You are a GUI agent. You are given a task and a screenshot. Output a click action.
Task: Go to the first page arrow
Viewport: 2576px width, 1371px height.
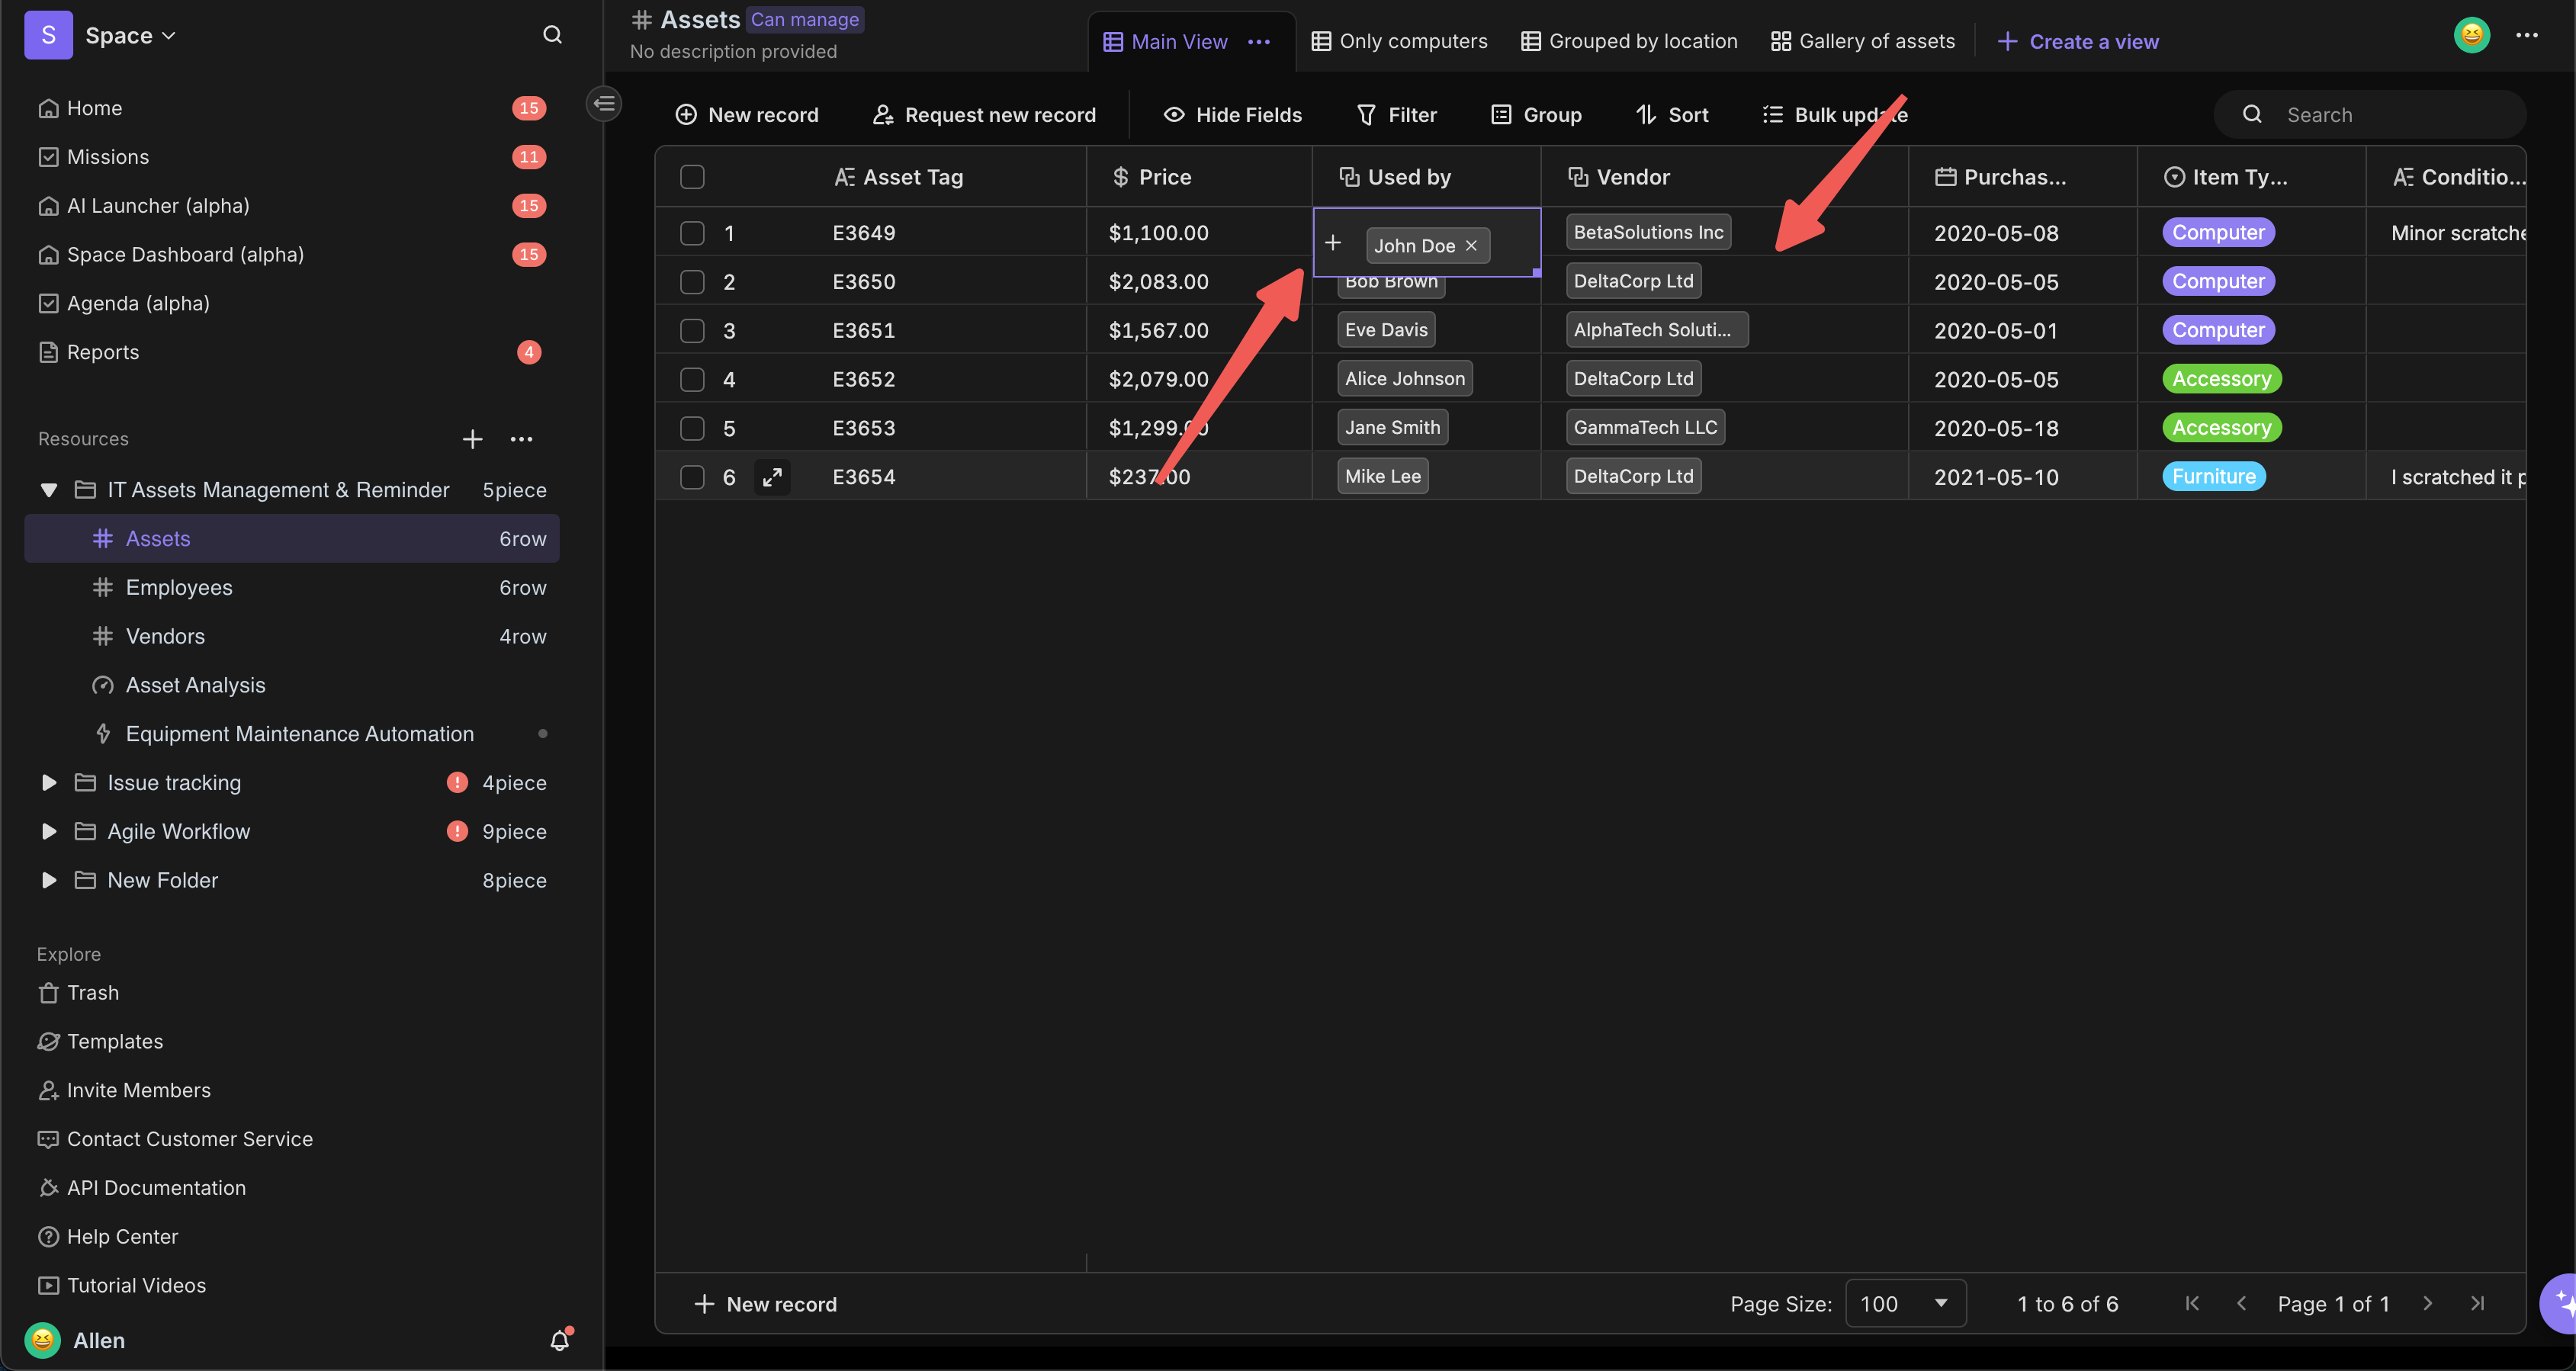tap(2192, 1303)
